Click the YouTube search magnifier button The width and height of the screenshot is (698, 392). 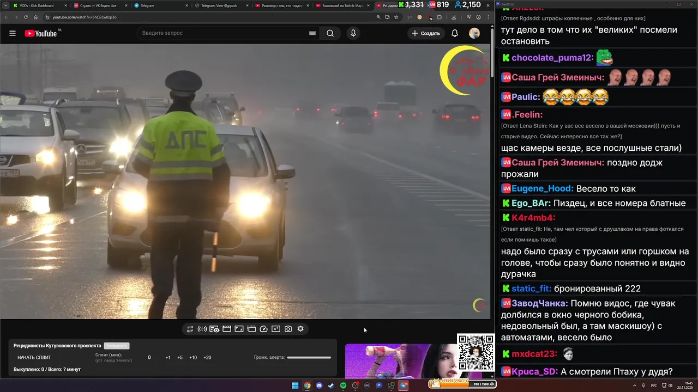(x=330, y=33)
